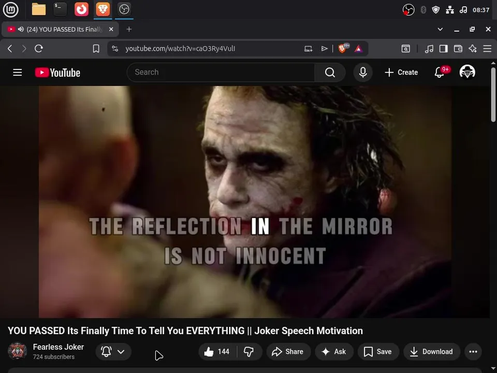
Task: Click the Share button
Action: click(288, 351)
